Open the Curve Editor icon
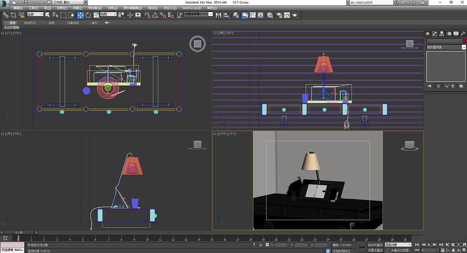The width and height of the screenshot is (467, 253). 253,15
